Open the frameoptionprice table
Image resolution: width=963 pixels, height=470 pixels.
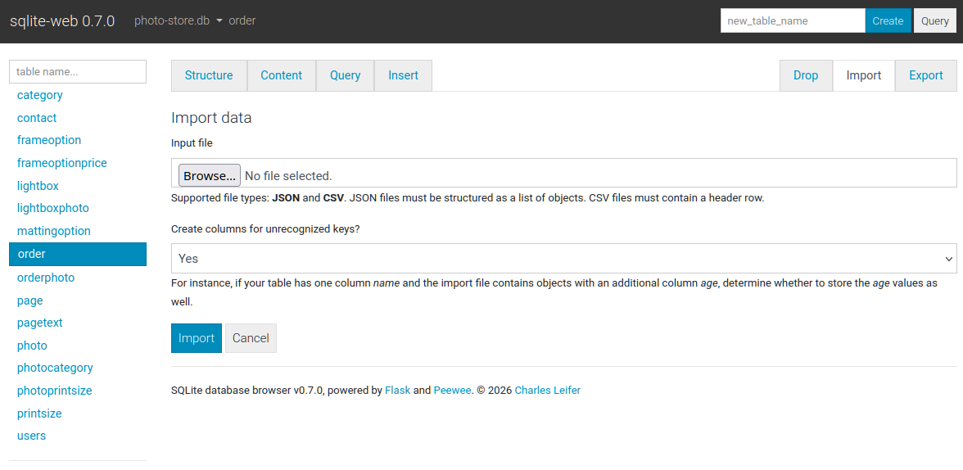pos(62,163)
